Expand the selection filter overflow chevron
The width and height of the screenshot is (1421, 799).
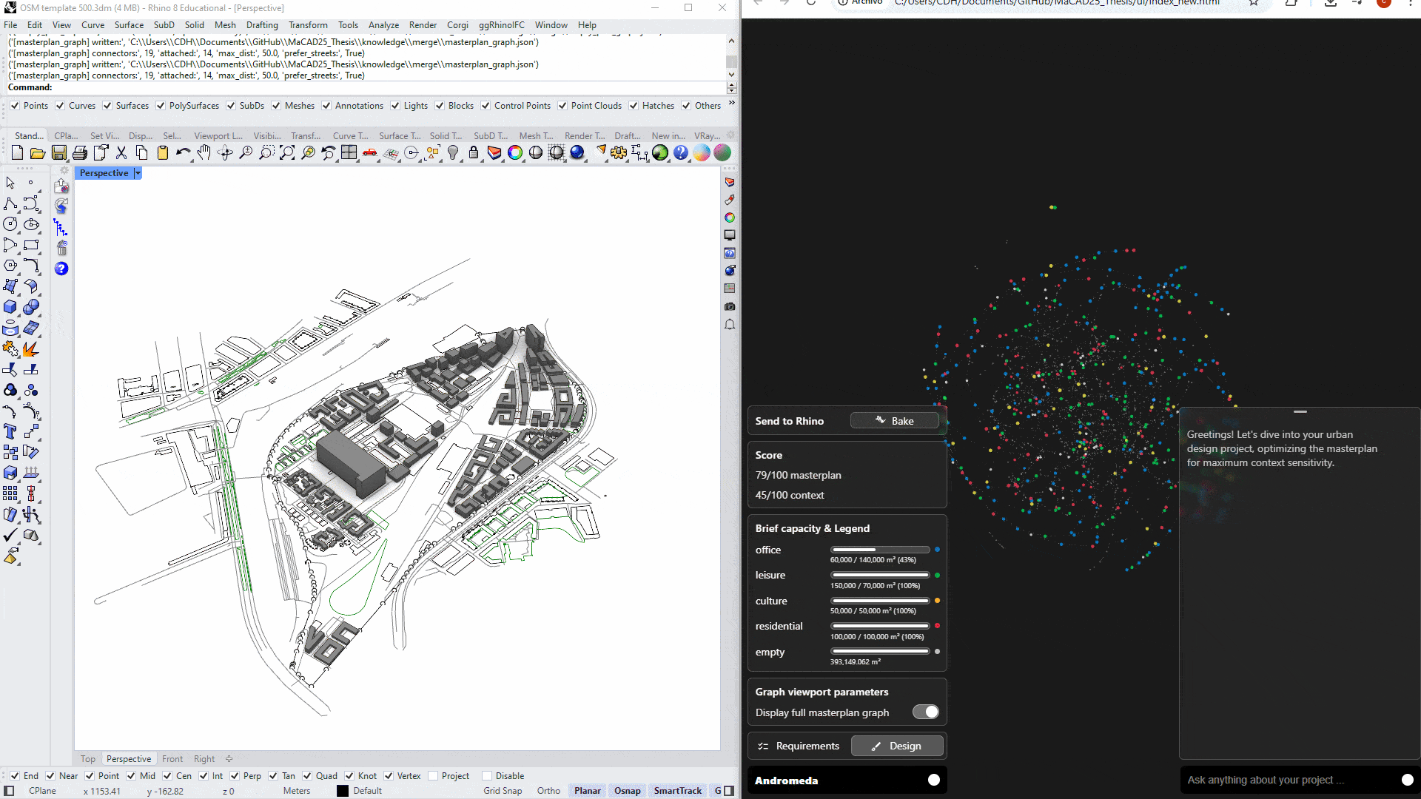(731, 104)
